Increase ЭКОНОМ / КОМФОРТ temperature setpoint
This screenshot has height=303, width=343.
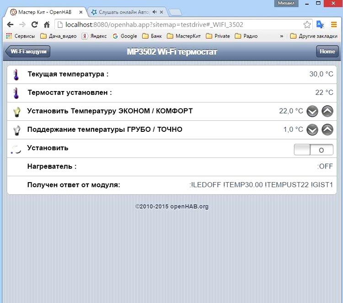point(327,111)
